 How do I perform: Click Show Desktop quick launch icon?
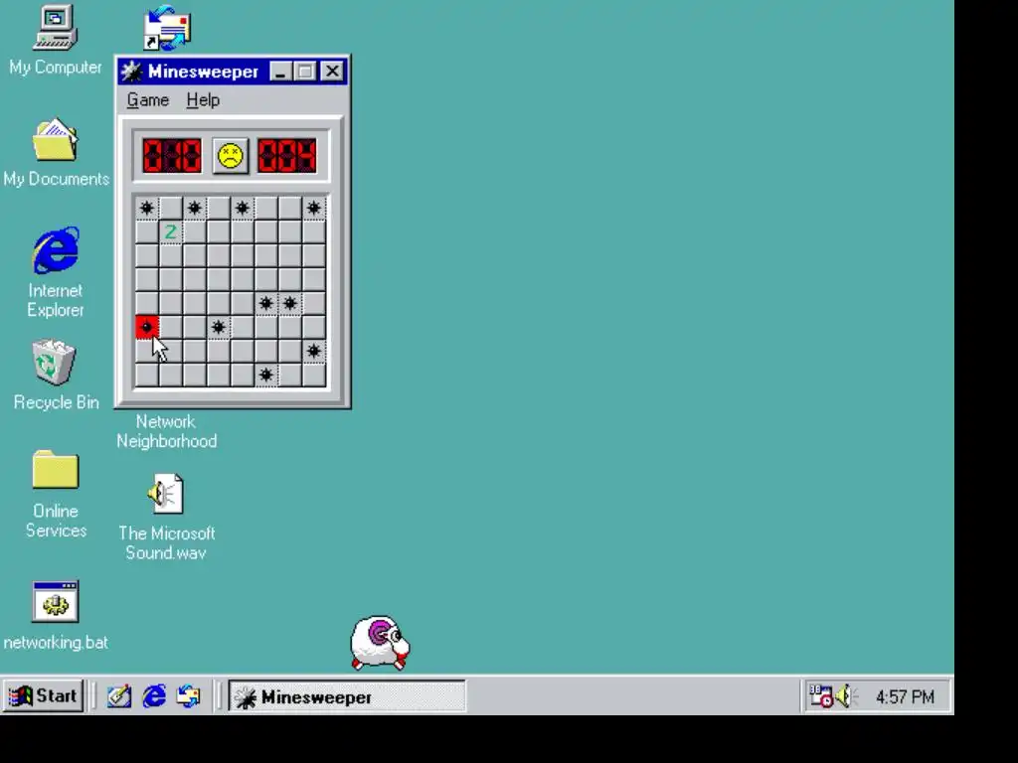pos(119,696)
